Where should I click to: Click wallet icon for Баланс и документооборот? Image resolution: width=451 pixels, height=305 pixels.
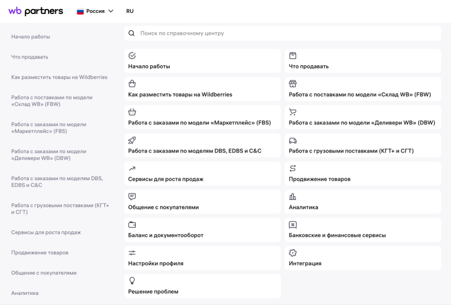(x=132, y=225)
